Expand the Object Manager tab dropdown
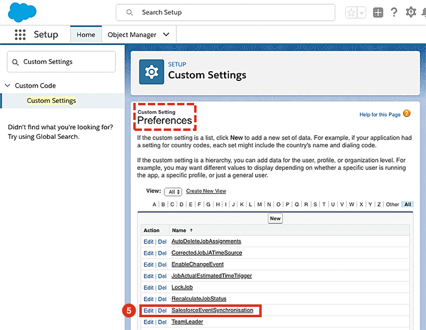Viewport: 426px width, 330px height. [x=166, y=35]
